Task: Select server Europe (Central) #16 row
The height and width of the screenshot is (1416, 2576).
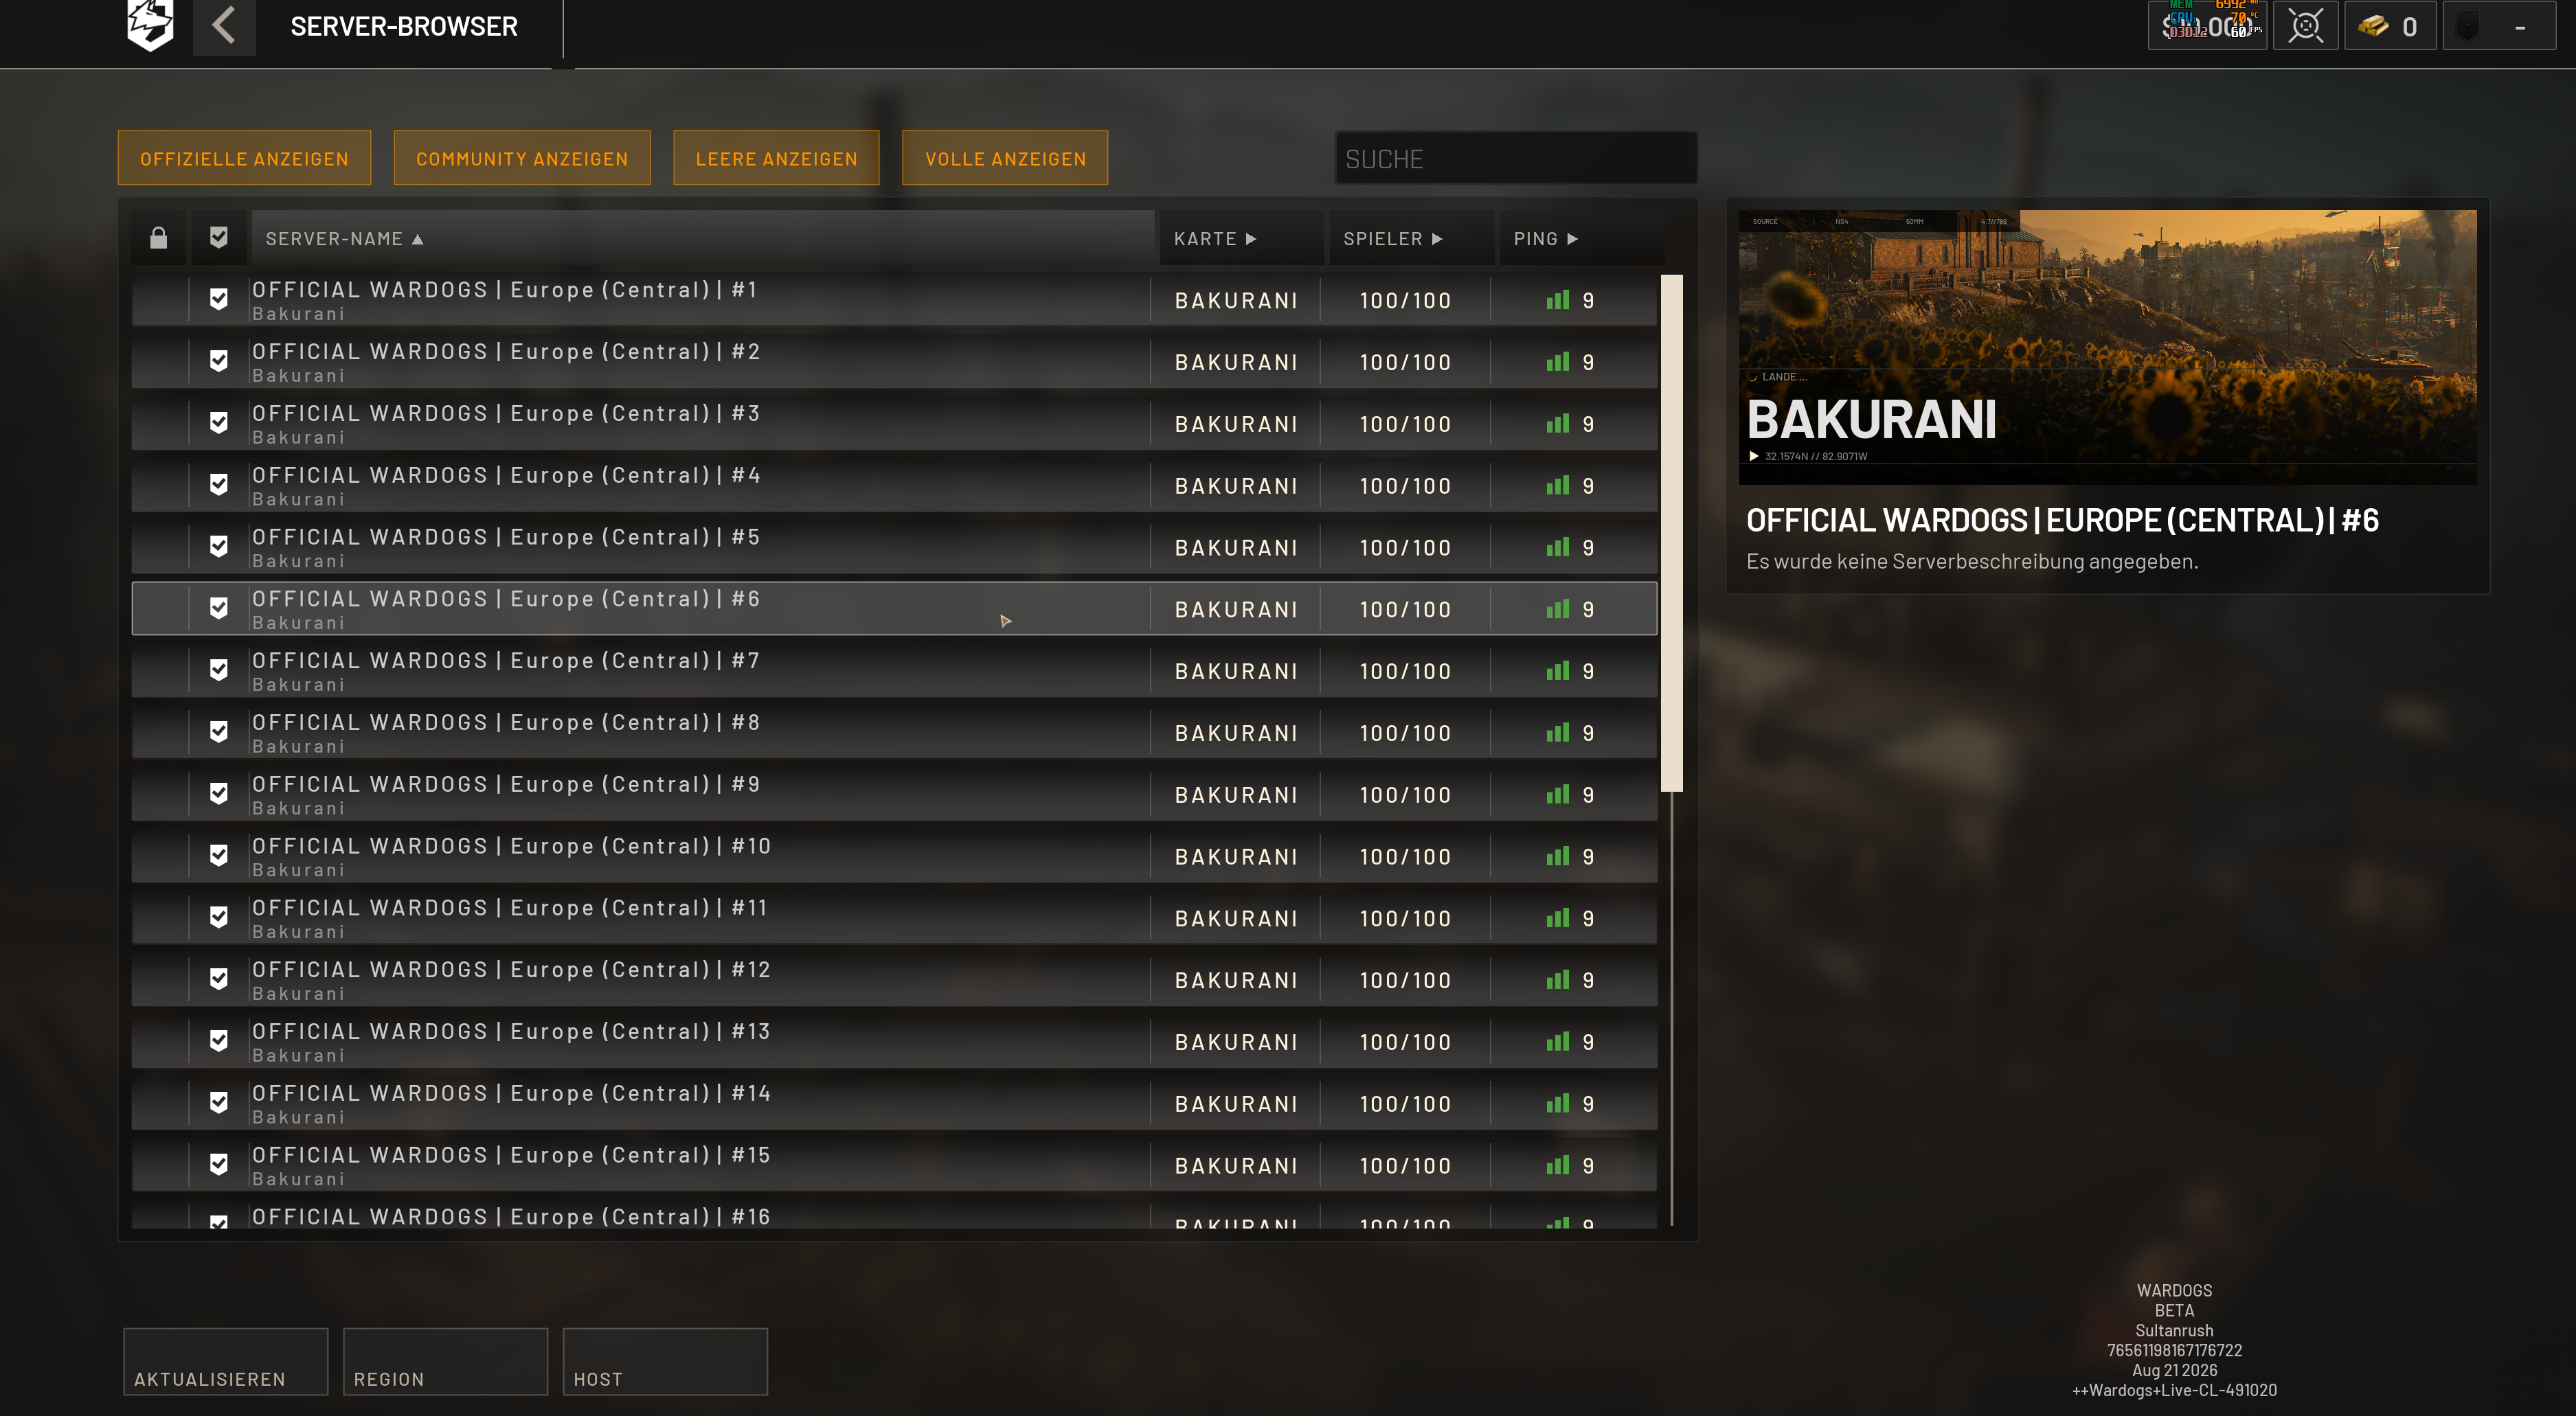Action: click(894, 1215)
